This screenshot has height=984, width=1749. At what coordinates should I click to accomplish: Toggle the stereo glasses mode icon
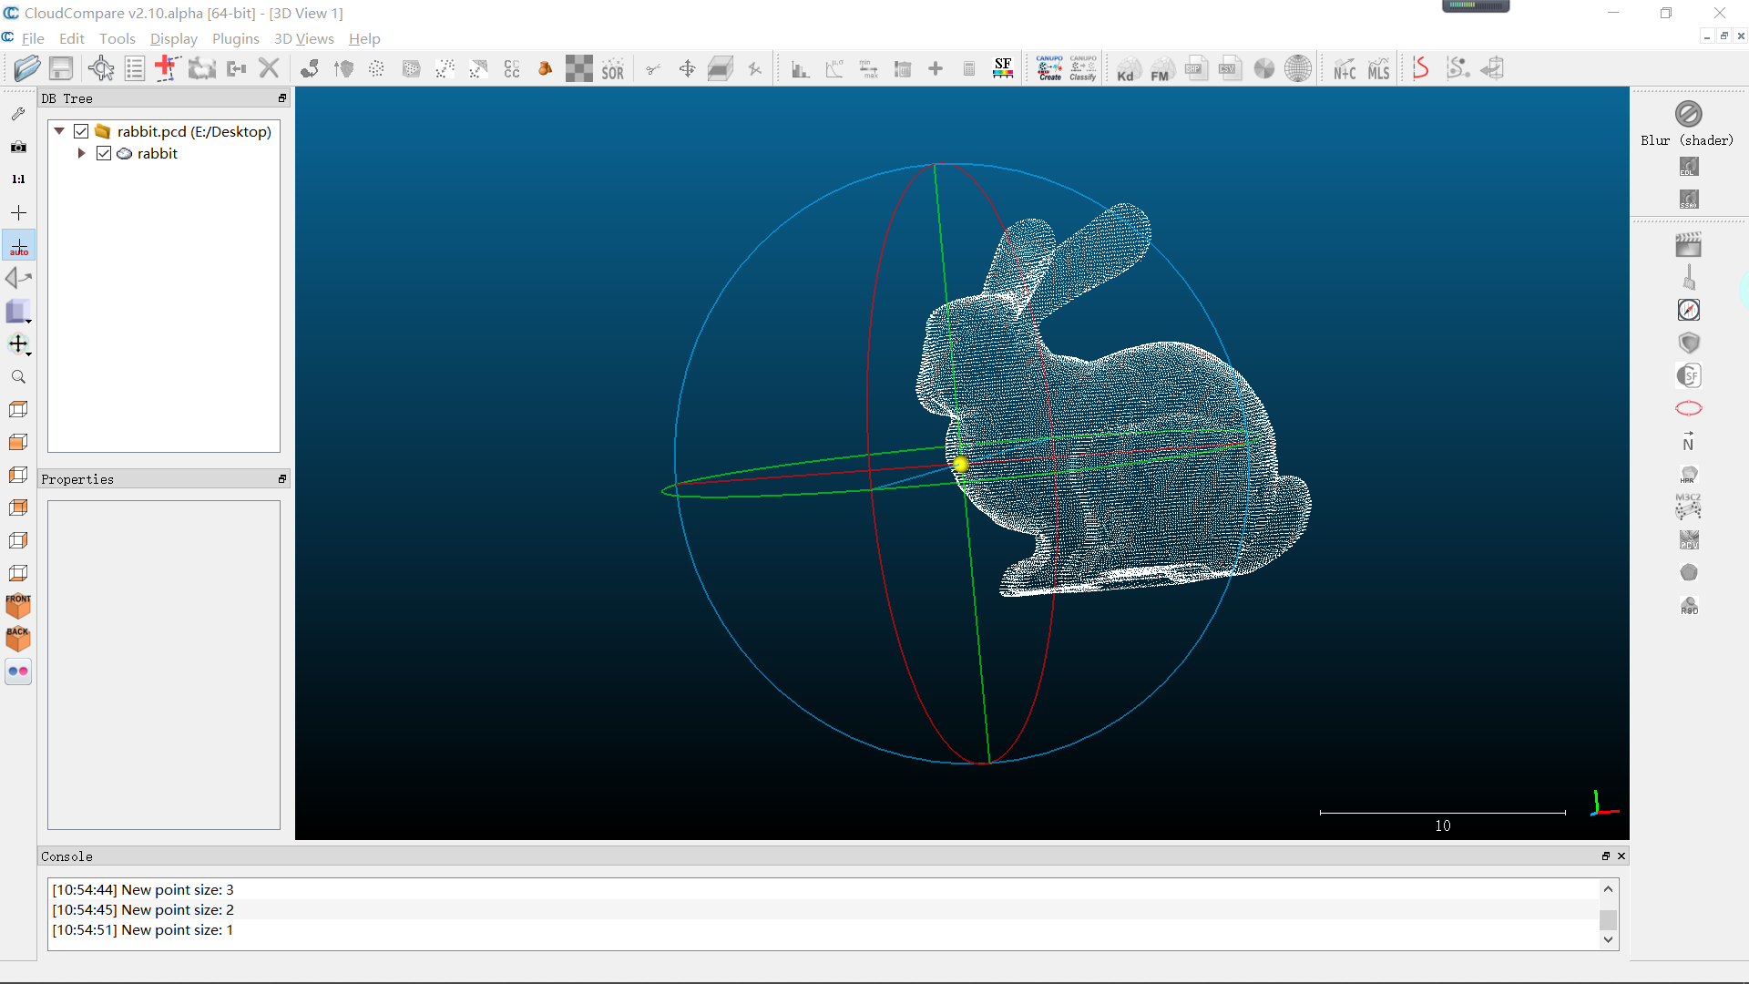(18, 671)
